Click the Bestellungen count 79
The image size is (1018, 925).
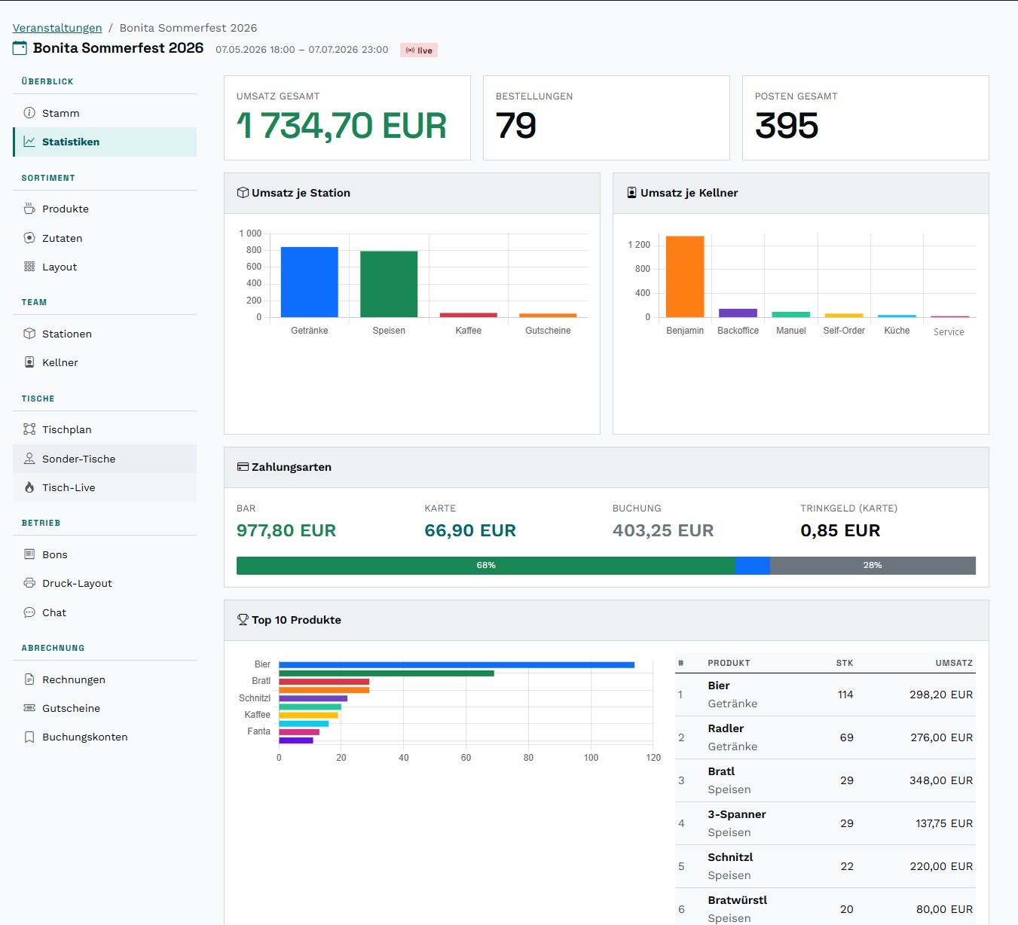pos(516,126)
